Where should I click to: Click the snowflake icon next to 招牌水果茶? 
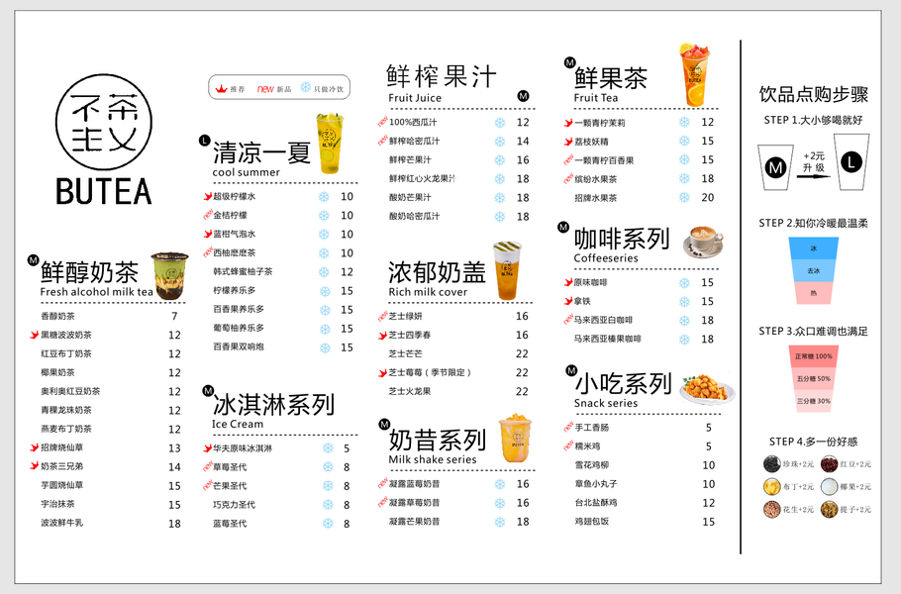click(684, 198)
